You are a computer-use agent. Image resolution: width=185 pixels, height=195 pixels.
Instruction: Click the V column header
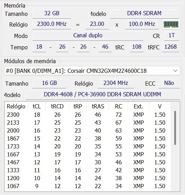pos(160,107)
